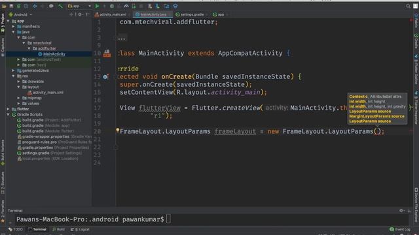Collapse the app module tree node
The image size is (419, 235).
click(x=9, y=21)
